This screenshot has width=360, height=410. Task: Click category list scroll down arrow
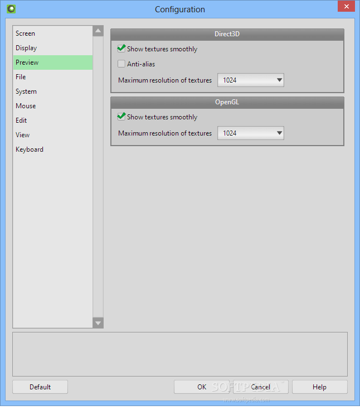[98, 323]
